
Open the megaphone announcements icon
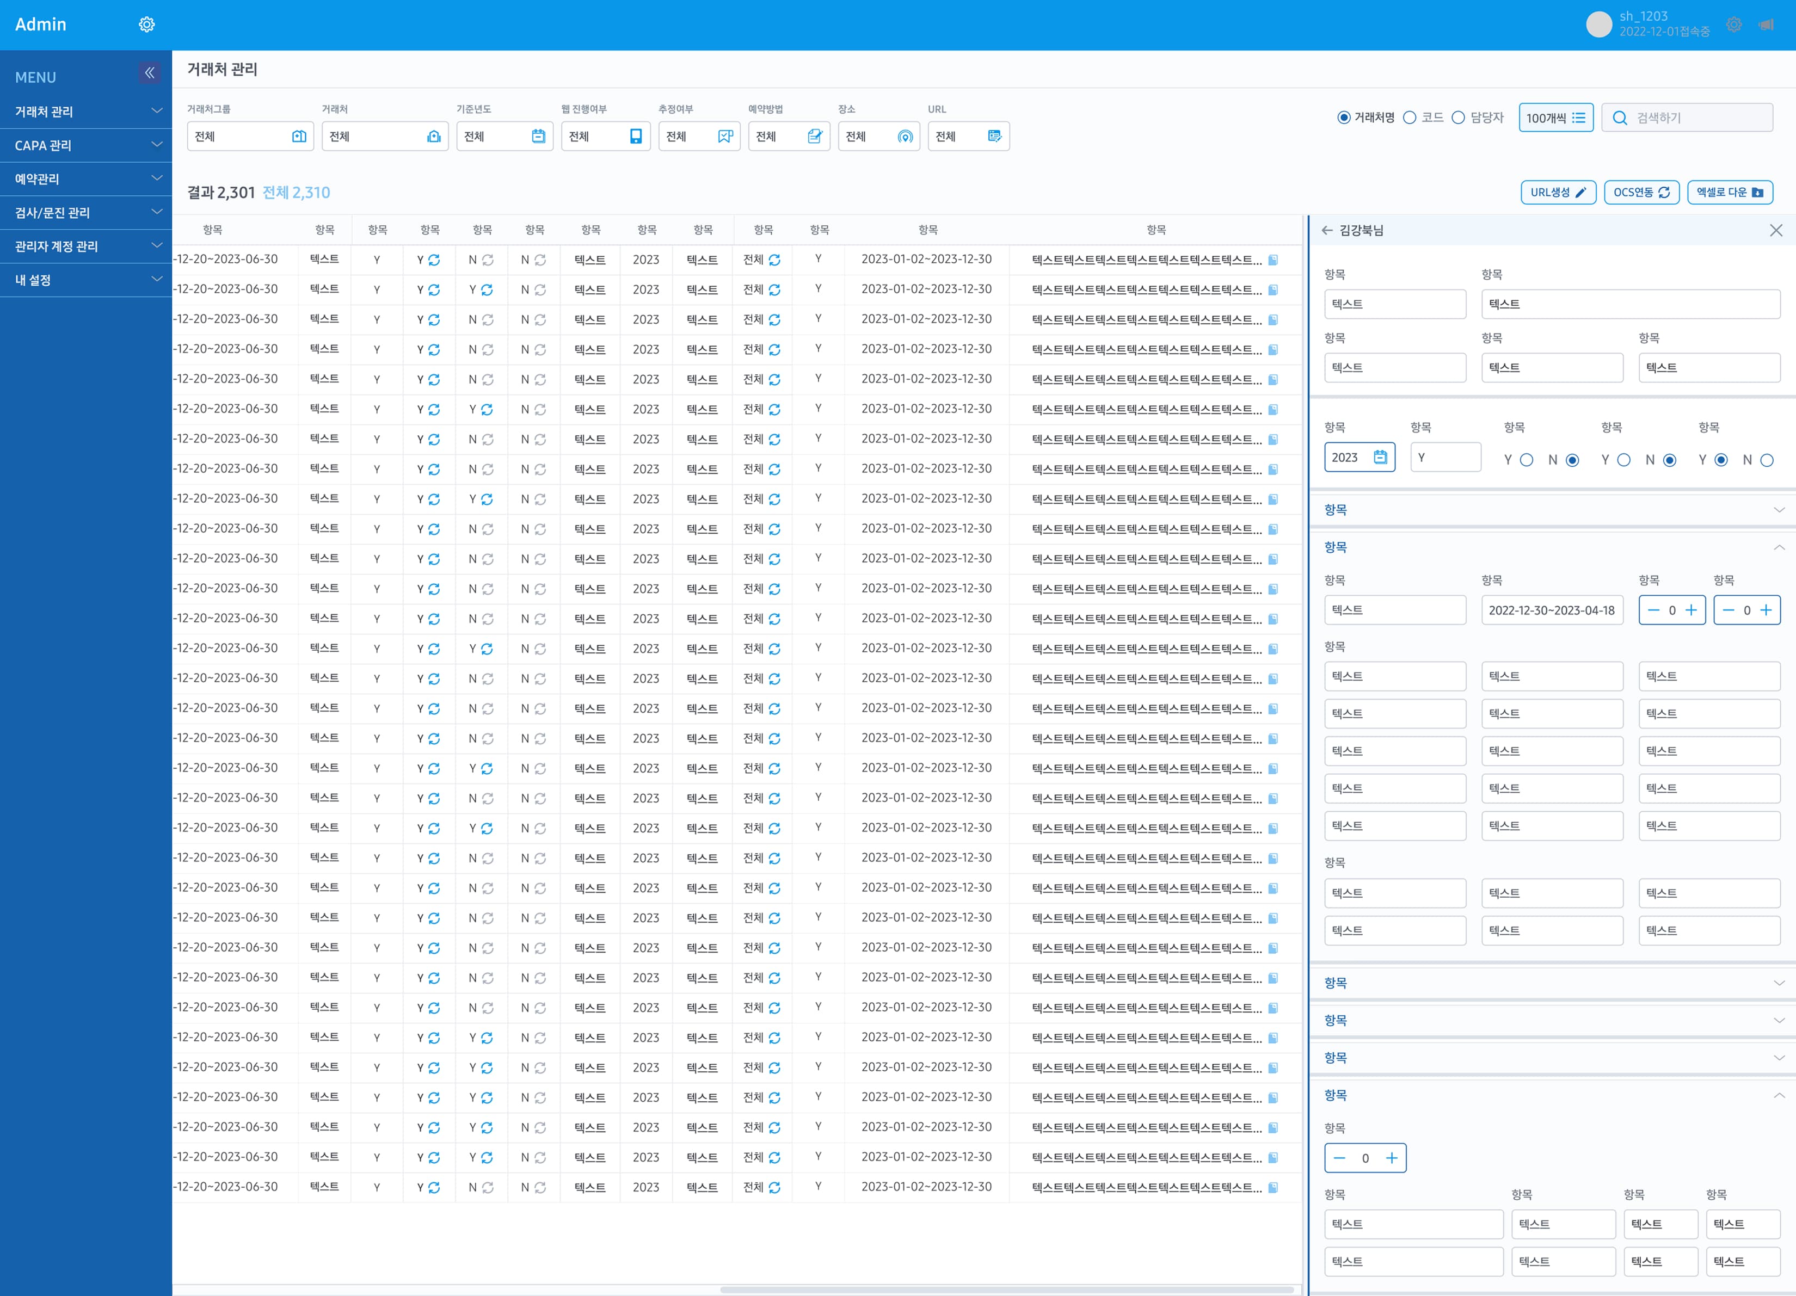pos(1766,24)
